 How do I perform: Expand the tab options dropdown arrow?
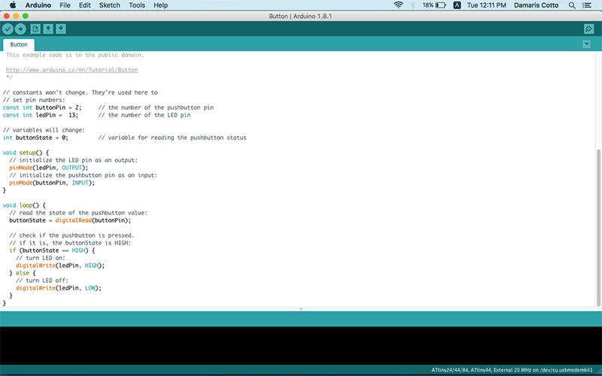tap(587, 44)
